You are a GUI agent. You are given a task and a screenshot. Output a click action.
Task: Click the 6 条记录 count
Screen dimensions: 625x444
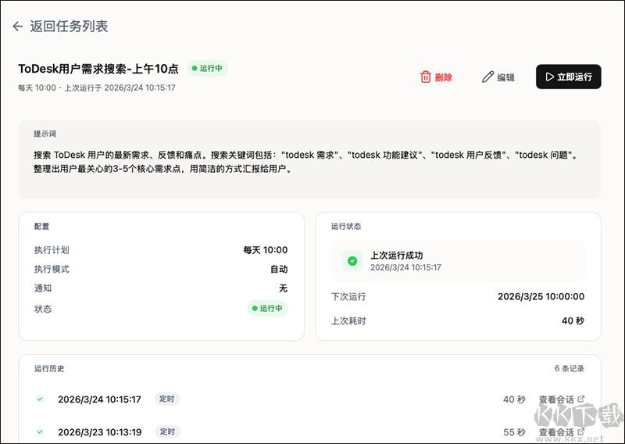click(570, 368)
